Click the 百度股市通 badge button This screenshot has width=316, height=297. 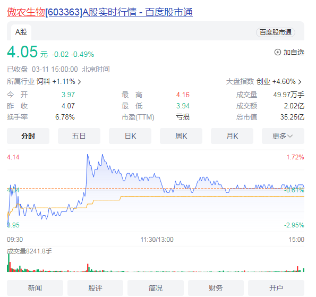(276, 32)
